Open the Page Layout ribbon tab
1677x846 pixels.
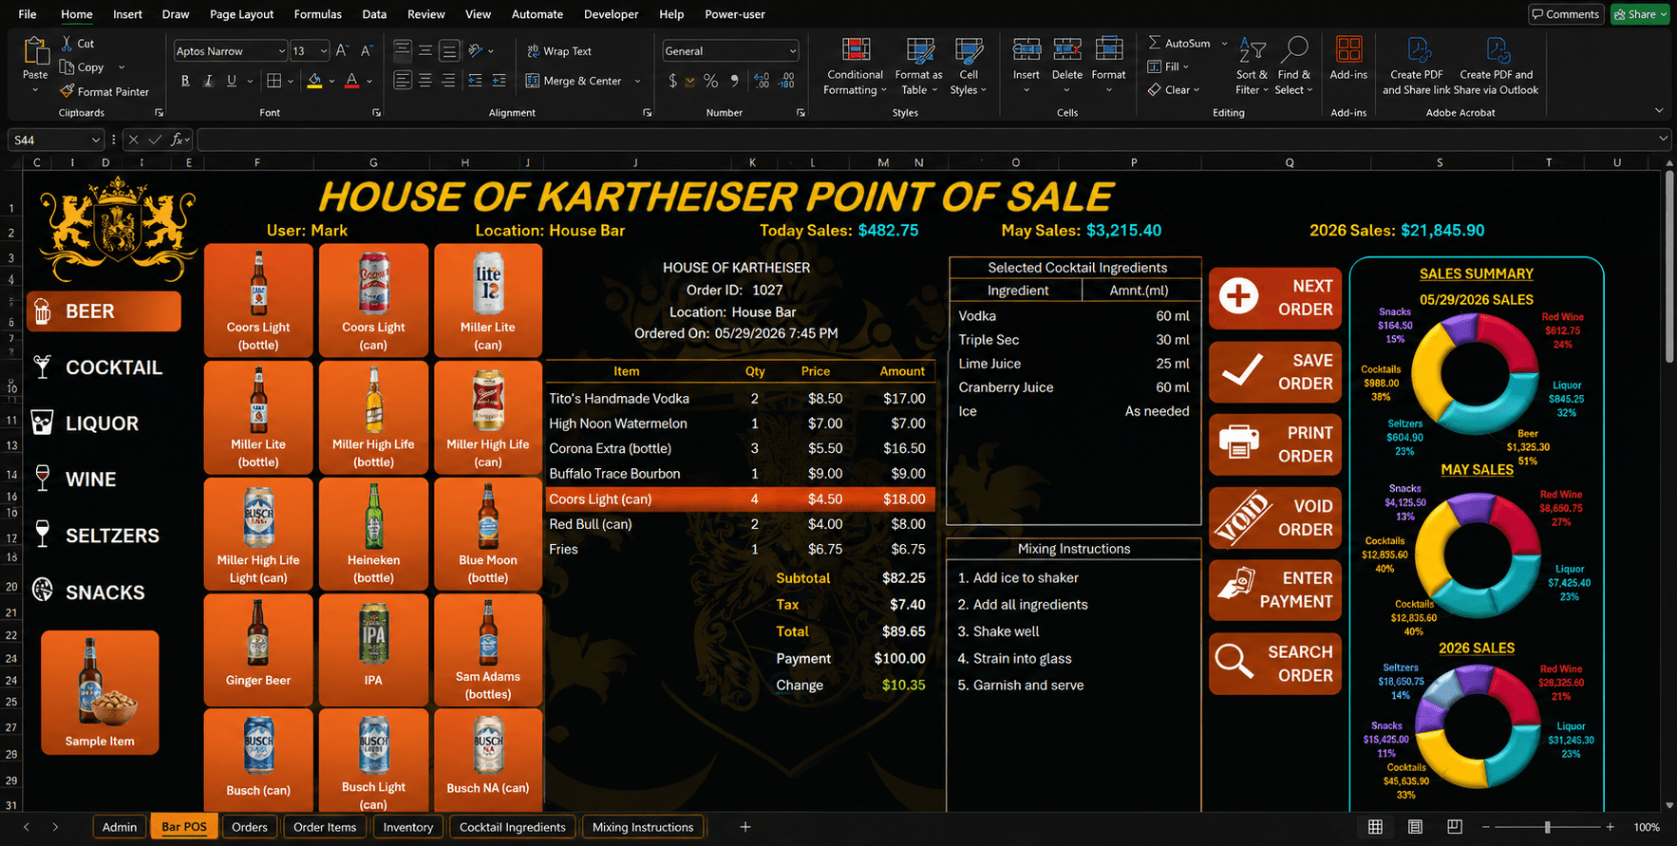click(x=241, y=14)
